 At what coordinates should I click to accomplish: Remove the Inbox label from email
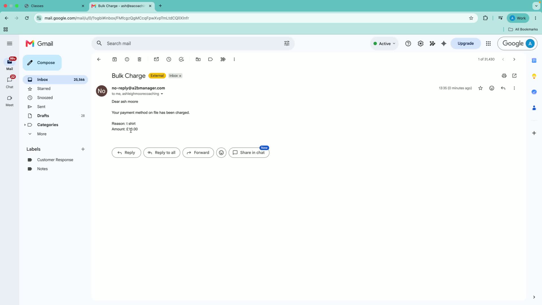[x=180, y=76]
